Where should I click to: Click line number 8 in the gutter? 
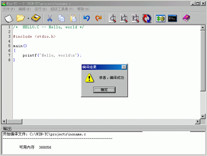click(x=9, y=60)
